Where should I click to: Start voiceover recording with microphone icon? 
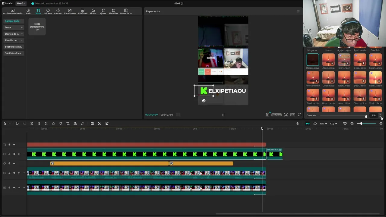click(x=298, y=124)
